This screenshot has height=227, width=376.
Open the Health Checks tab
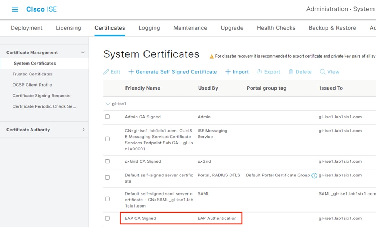click(276, 28)
